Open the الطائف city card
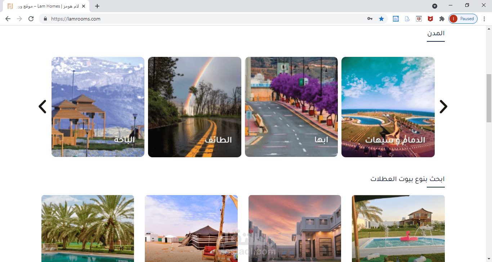492x262 pixels. 194,107
